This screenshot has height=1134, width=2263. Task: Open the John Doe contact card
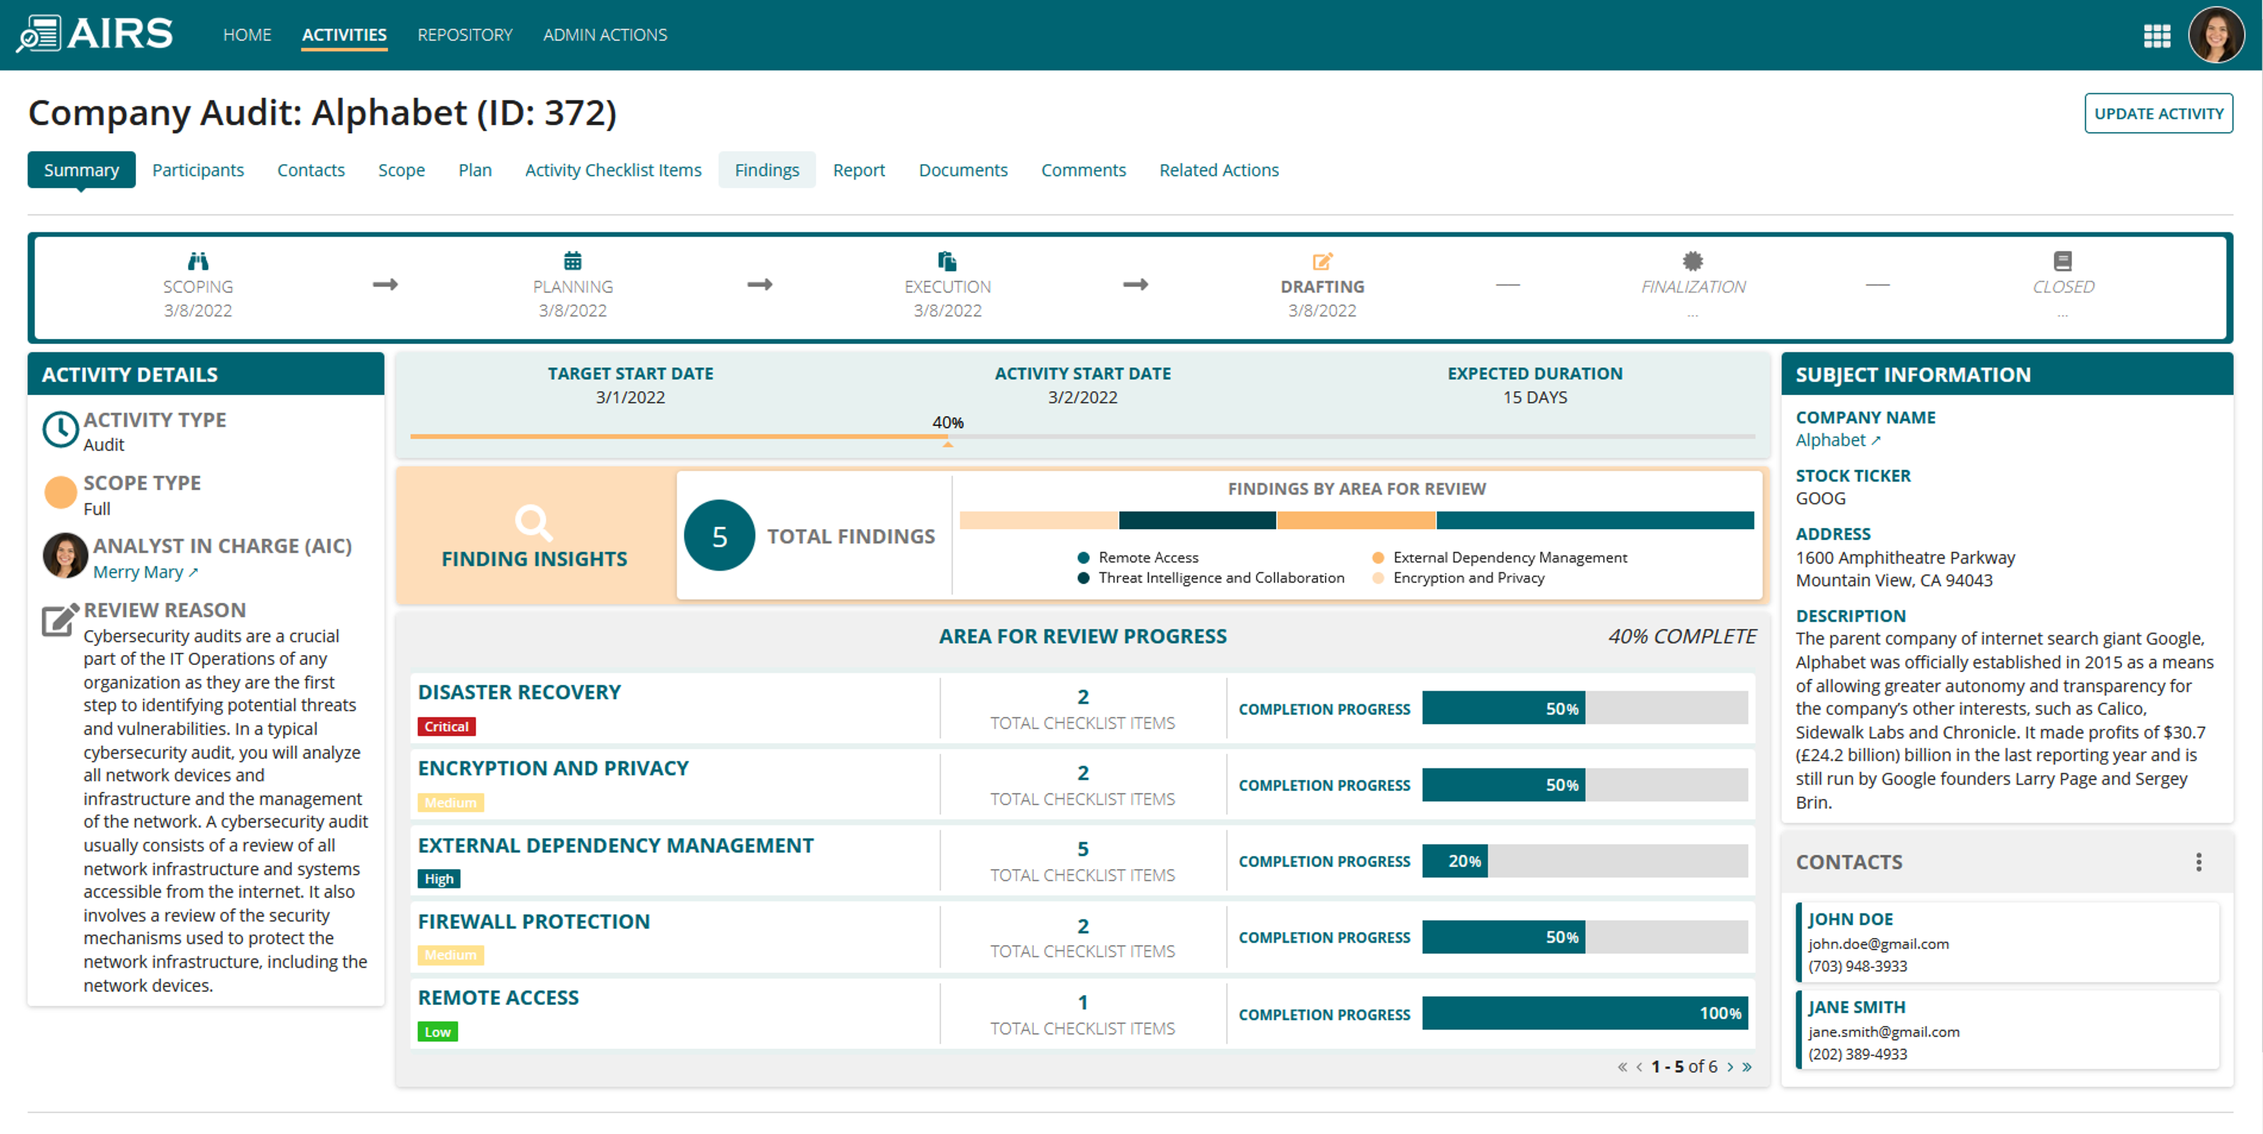click(x=2007, y=941)
